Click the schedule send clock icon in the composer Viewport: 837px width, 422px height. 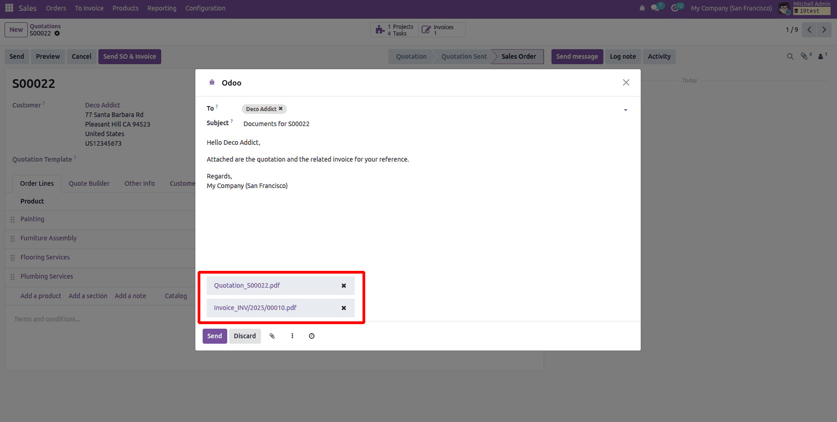(x=311, y=336)
